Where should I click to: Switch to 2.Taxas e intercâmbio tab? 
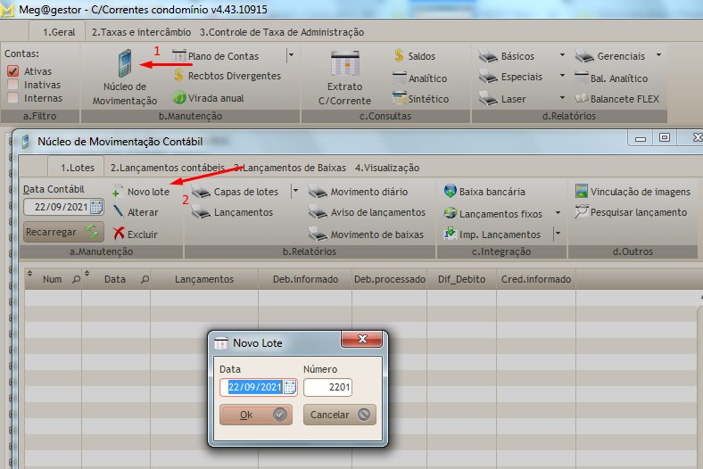click(141, 32)
